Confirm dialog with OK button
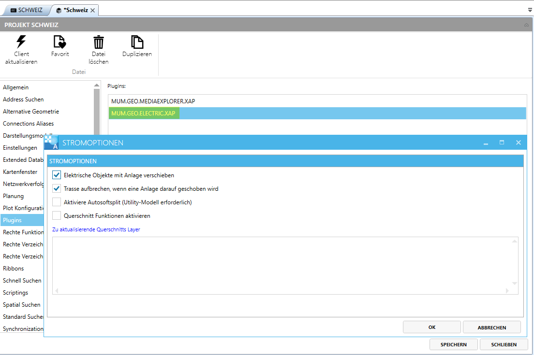The height and width of the screenshot is (355, 534). point(432,327)
